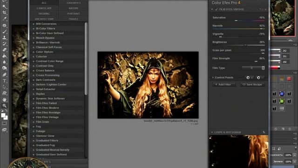Select the Paint Bucket tool
The image size is (298, 168).
coord(4,56)
